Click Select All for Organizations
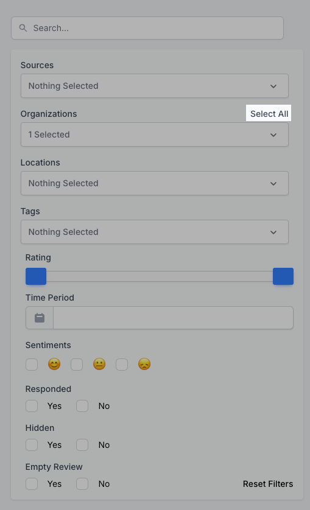 click(x=269, y=114)
